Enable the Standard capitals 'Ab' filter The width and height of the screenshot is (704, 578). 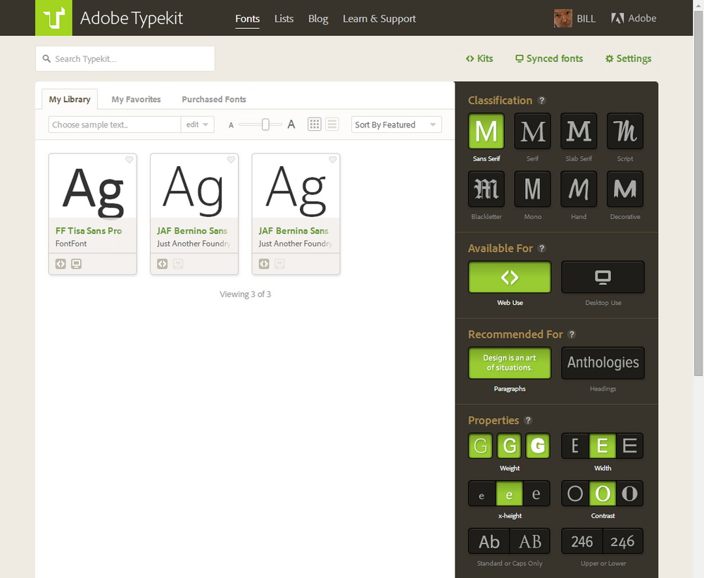point(489,541)
